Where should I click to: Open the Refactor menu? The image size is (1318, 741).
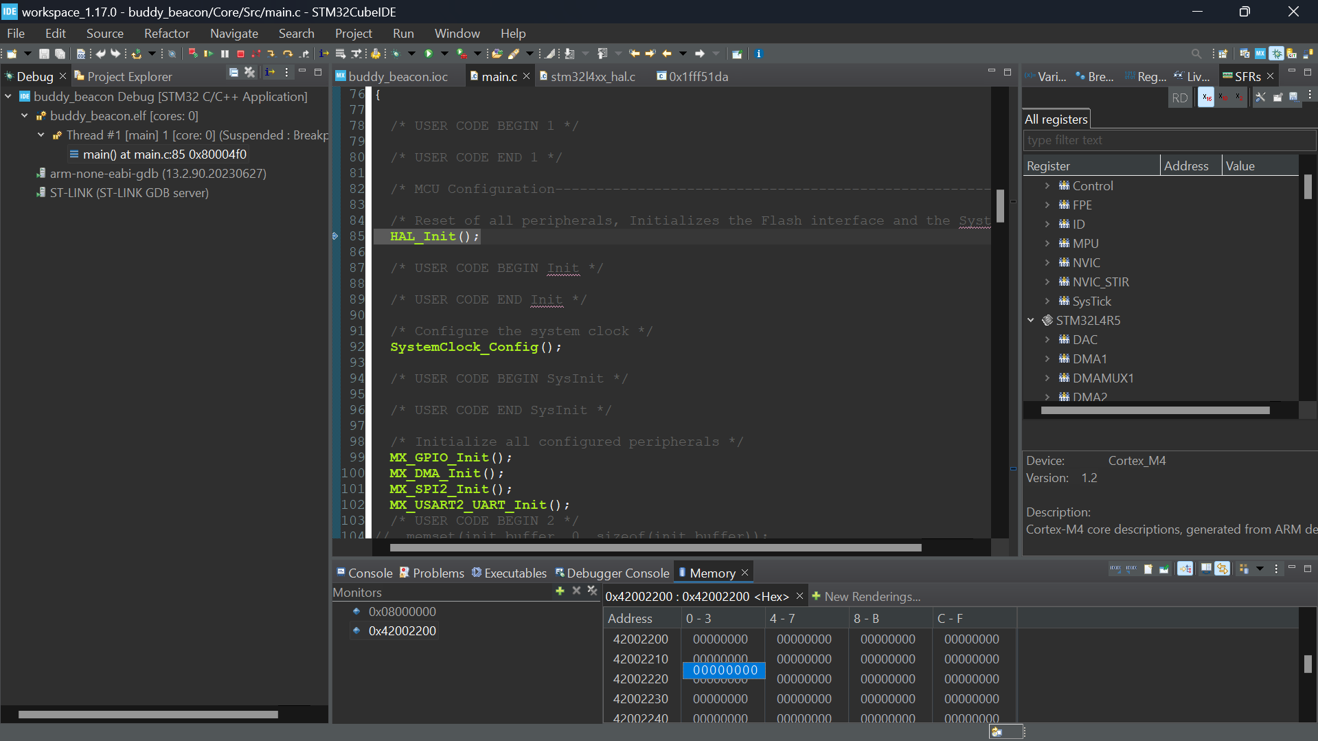tap(167, 33)
